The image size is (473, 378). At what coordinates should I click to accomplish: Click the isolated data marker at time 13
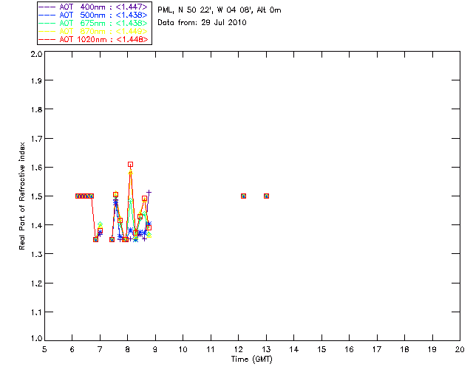pyautogui.click(x=266, y=196)
